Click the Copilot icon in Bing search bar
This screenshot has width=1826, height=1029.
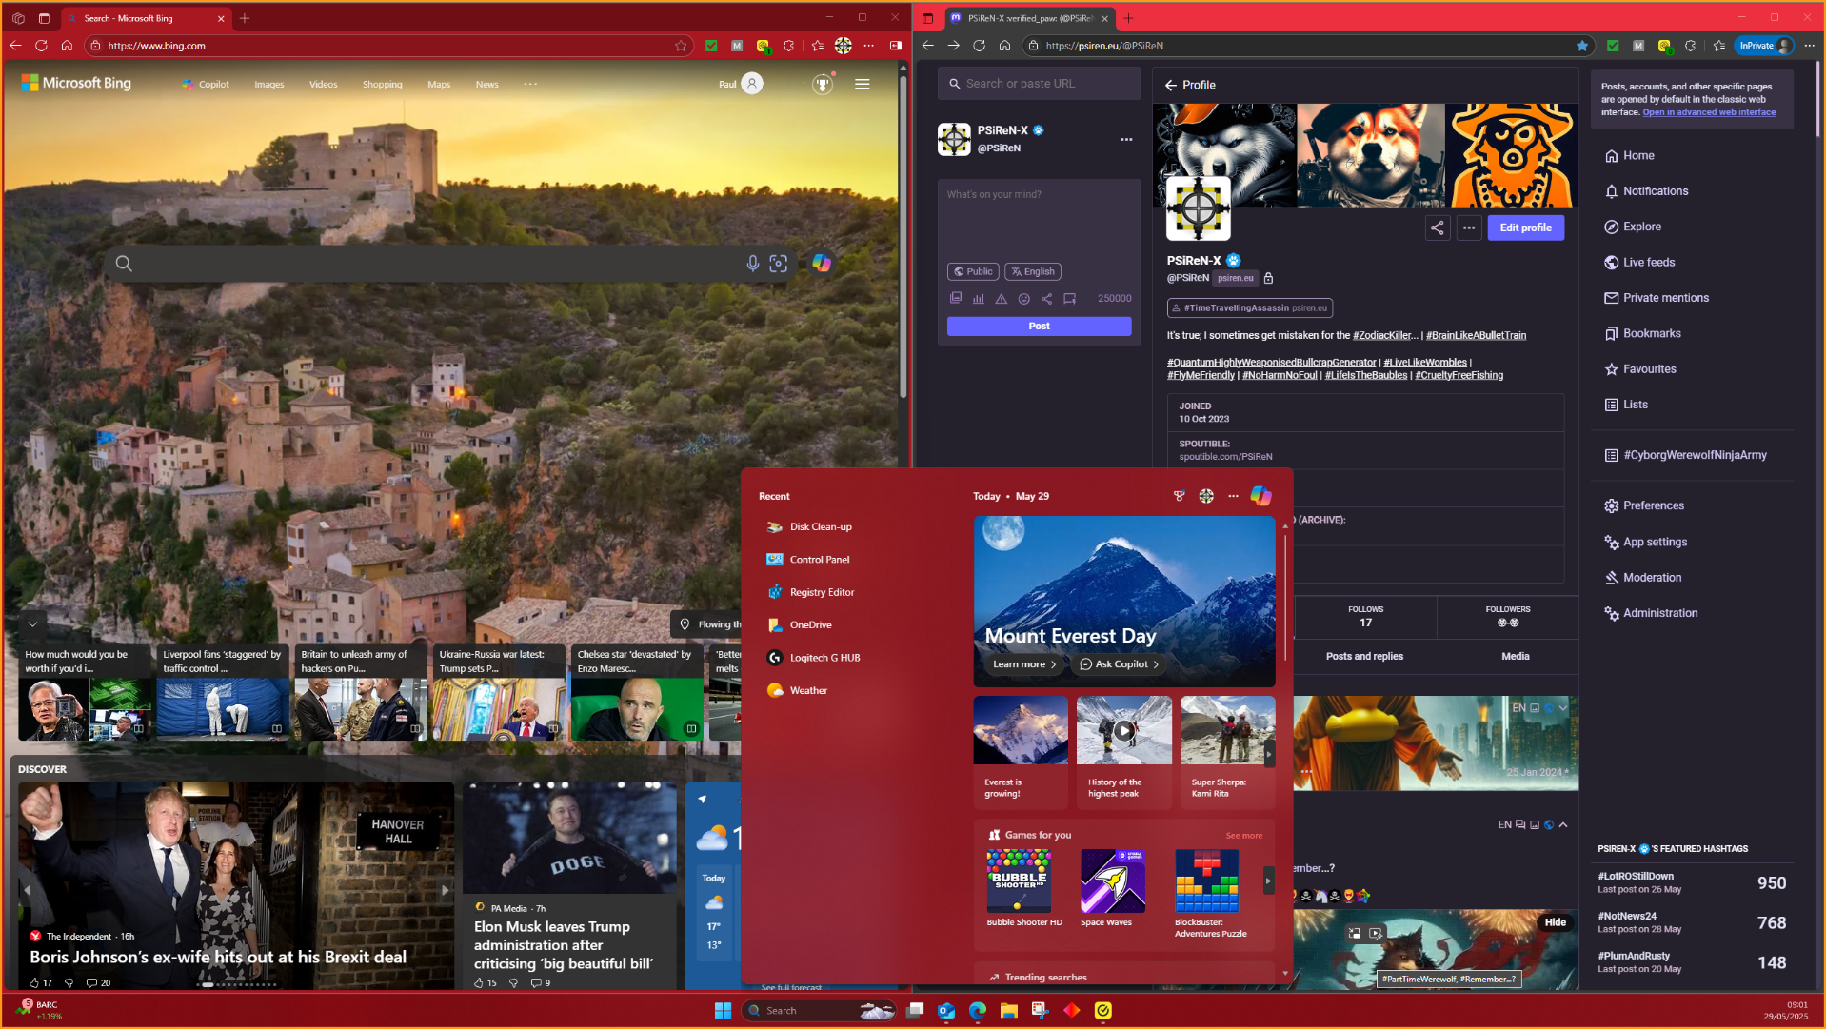(822, 264)
